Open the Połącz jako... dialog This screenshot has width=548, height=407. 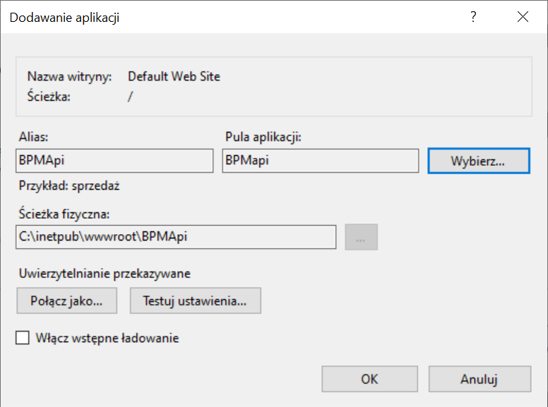pyautogui.click(x=67, y=300)
